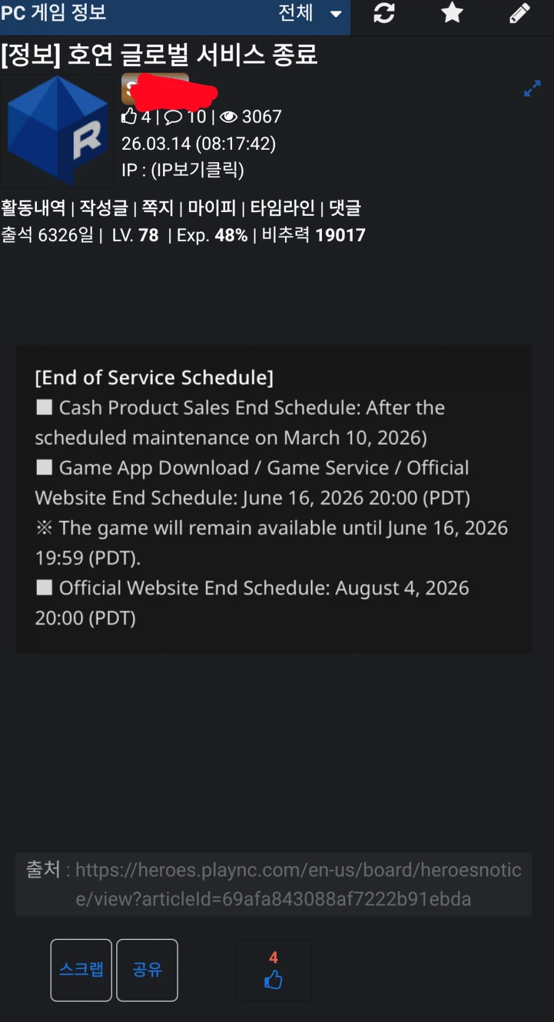Click the refresh icon in header

(384, 13)
